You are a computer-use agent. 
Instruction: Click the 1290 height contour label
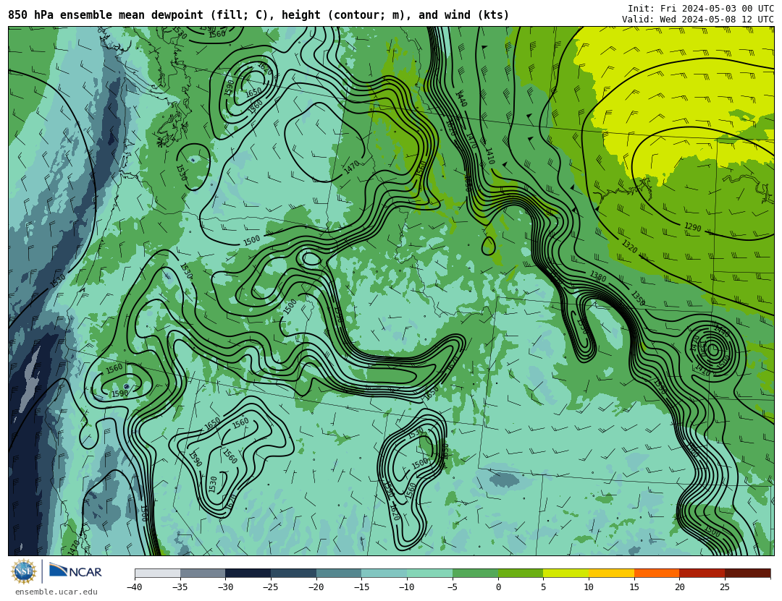coord(692,227)
